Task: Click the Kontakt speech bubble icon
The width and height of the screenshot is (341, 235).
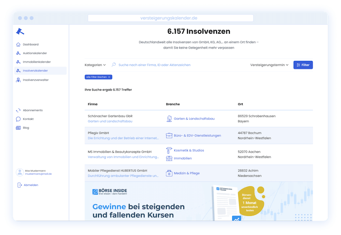Action: (18, 119)
